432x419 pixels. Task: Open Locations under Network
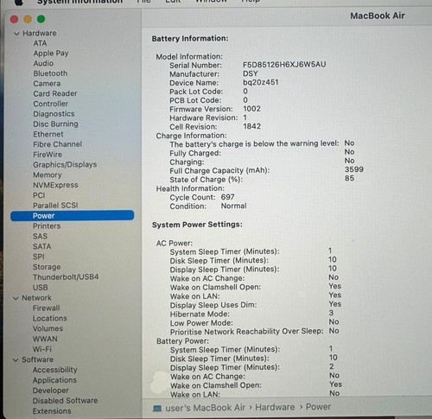[50, 318]
